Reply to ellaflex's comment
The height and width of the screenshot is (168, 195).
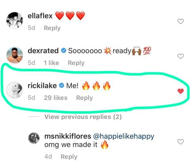coord(52,28)
